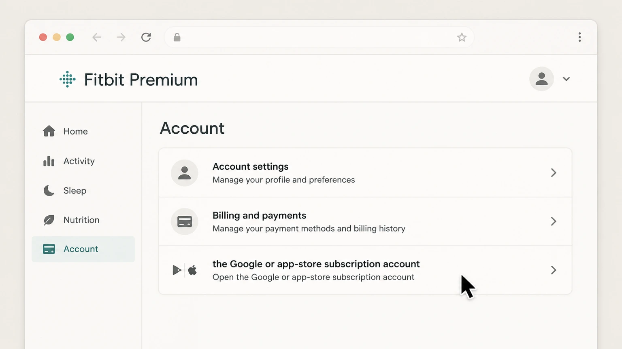Expand Billing and payments chevron
This screenshot has height=349, width=622.
(x=554, y=221)
